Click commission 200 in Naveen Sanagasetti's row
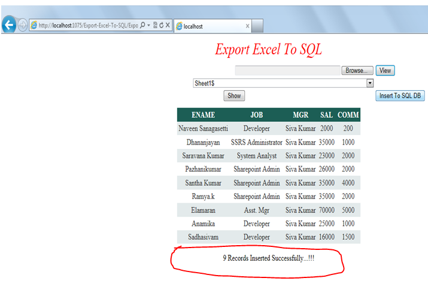 [x=348, y=129]
